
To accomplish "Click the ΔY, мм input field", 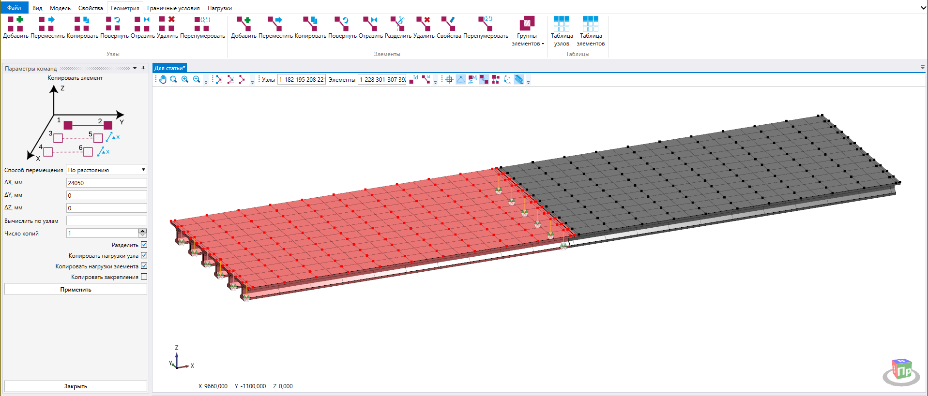I will click(x=106, y=195).
